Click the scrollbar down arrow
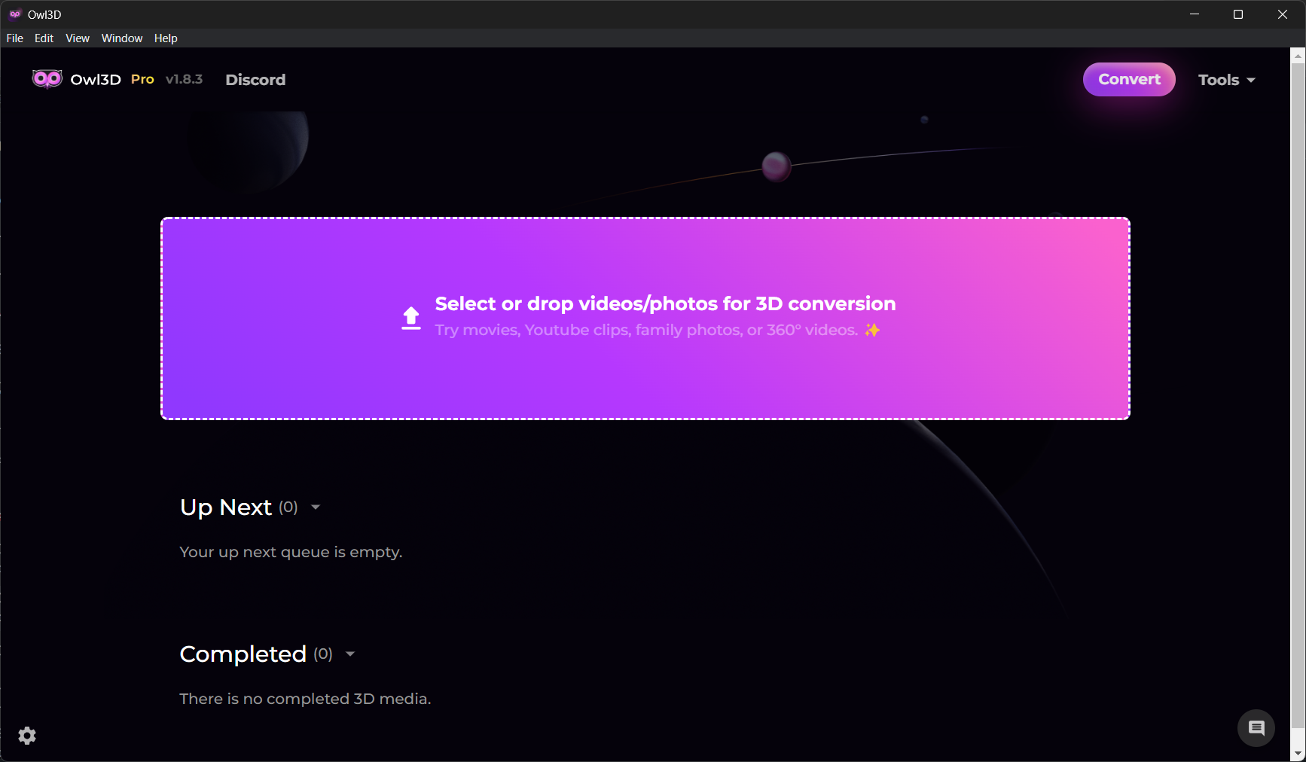Image resolution: width=1306 pixels, height=762 pixels. click(1298, 753)
